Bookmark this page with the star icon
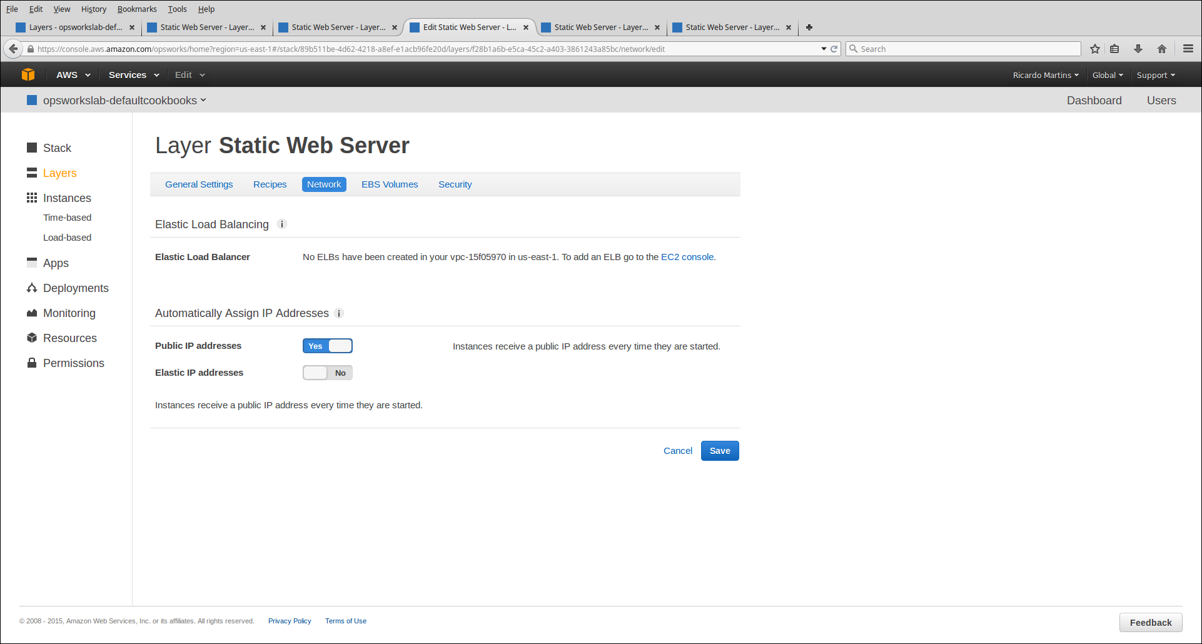This screenshot has height=644, width=1202. point(1094,49)
